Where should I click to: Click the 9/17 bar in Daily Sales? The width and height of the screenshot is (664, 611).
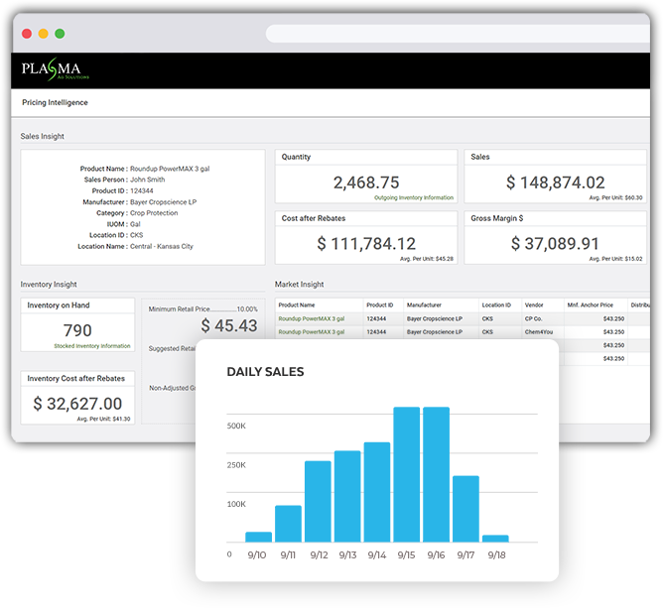point(465,509)
